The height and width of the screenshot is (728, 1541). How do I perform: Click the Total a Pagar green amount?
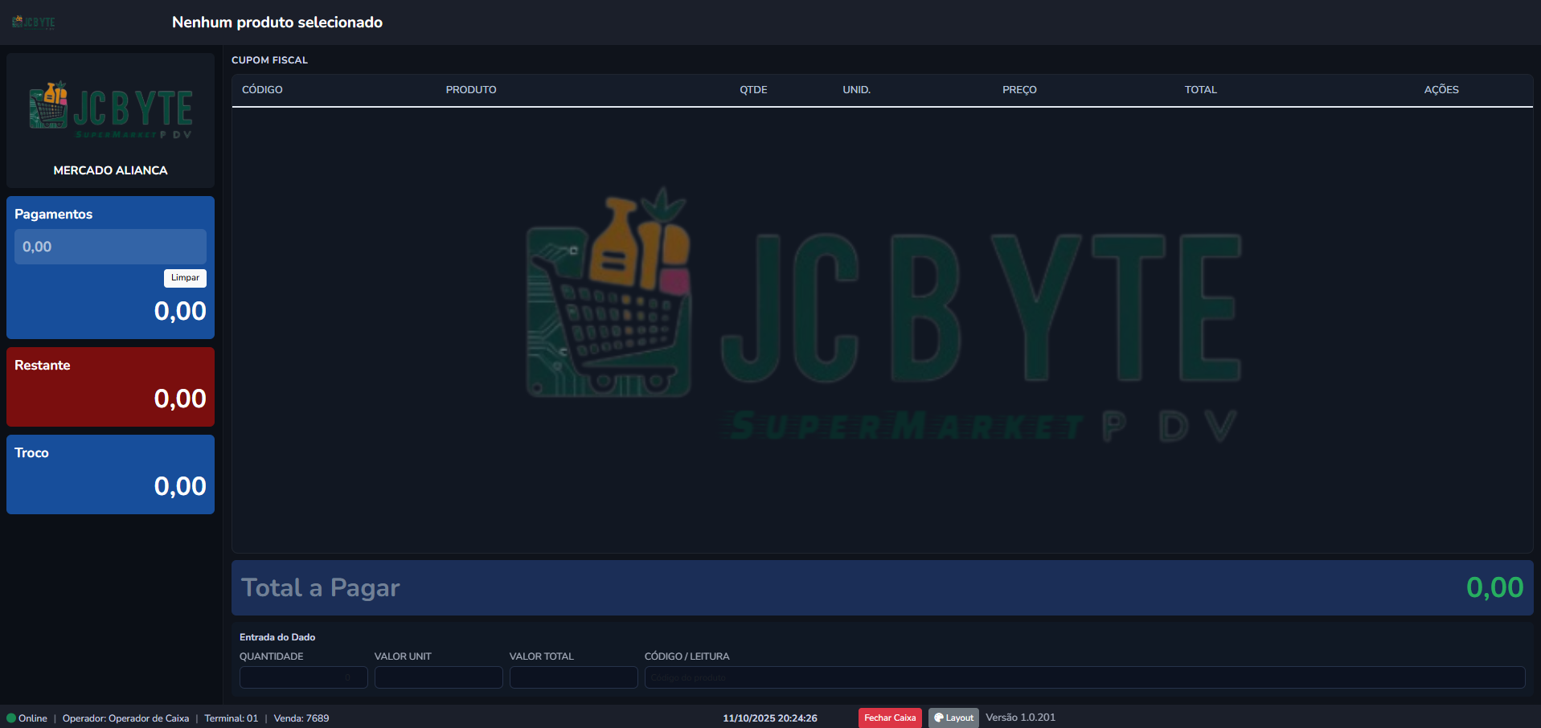point(1494,587)
